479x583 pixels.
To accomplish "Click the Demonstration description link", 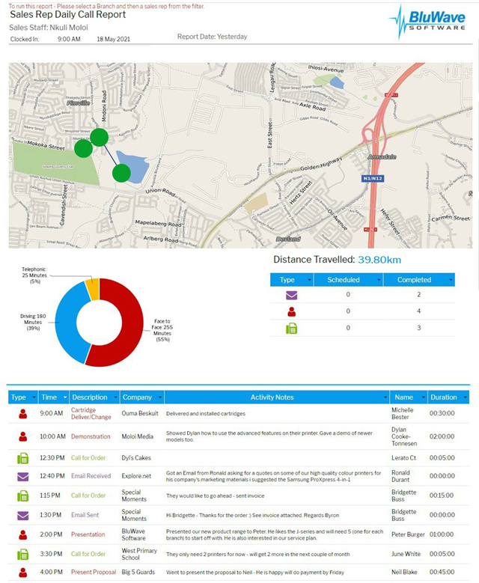I will click(x=91, y=436).
